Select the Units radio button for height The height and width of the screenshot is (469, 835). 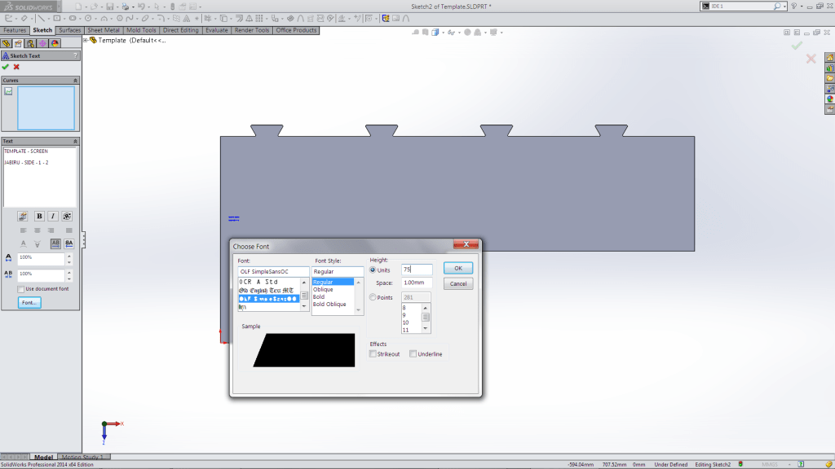point(373,270)
